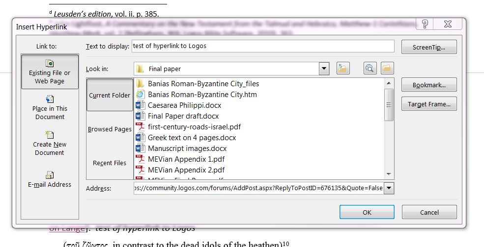Click the dialog Help question mark
484x247 pixels.
425,24
